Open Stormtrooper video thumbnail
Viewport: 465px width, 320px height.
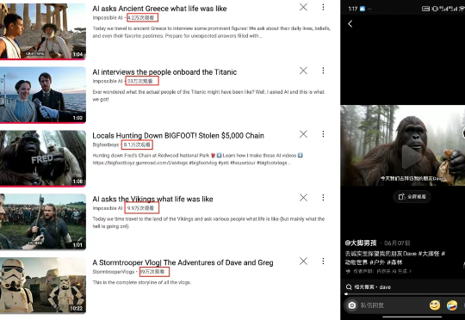[43, 286]
